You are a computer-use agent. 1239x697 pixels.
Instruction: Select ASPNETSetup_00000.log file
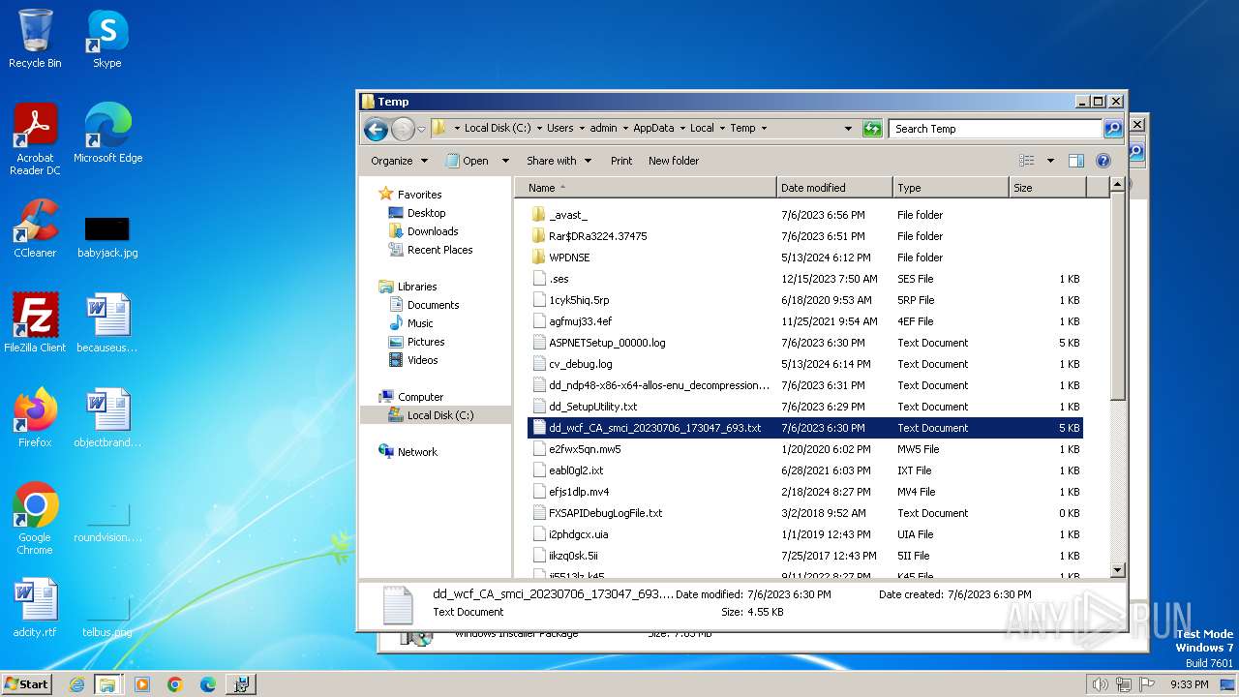point(805,343)
